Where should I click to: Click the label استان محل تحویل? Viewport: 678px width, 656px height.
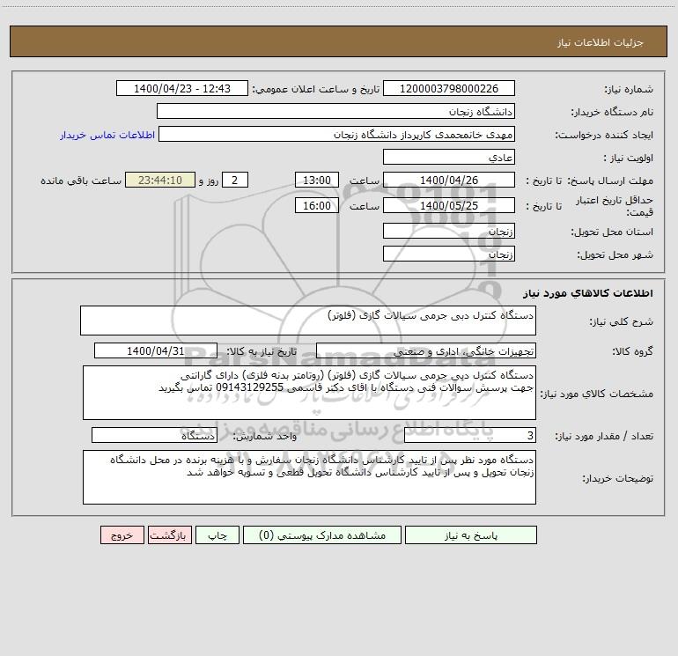point(612,232)
